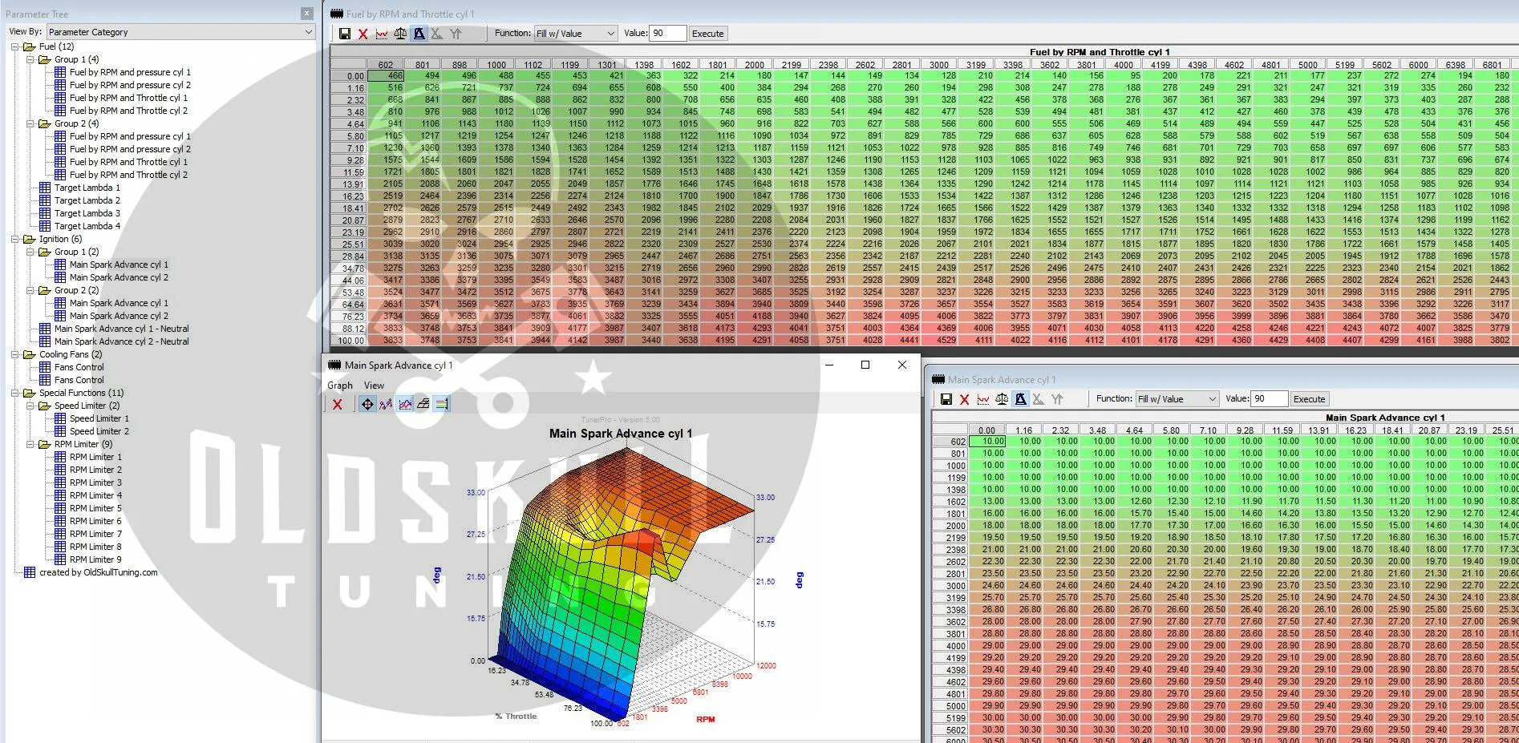Toggle highlighted metronome-style icon in Main Spark Advance table toolbar
This screenshot has height=743, width=1519.
point(1019,399)
